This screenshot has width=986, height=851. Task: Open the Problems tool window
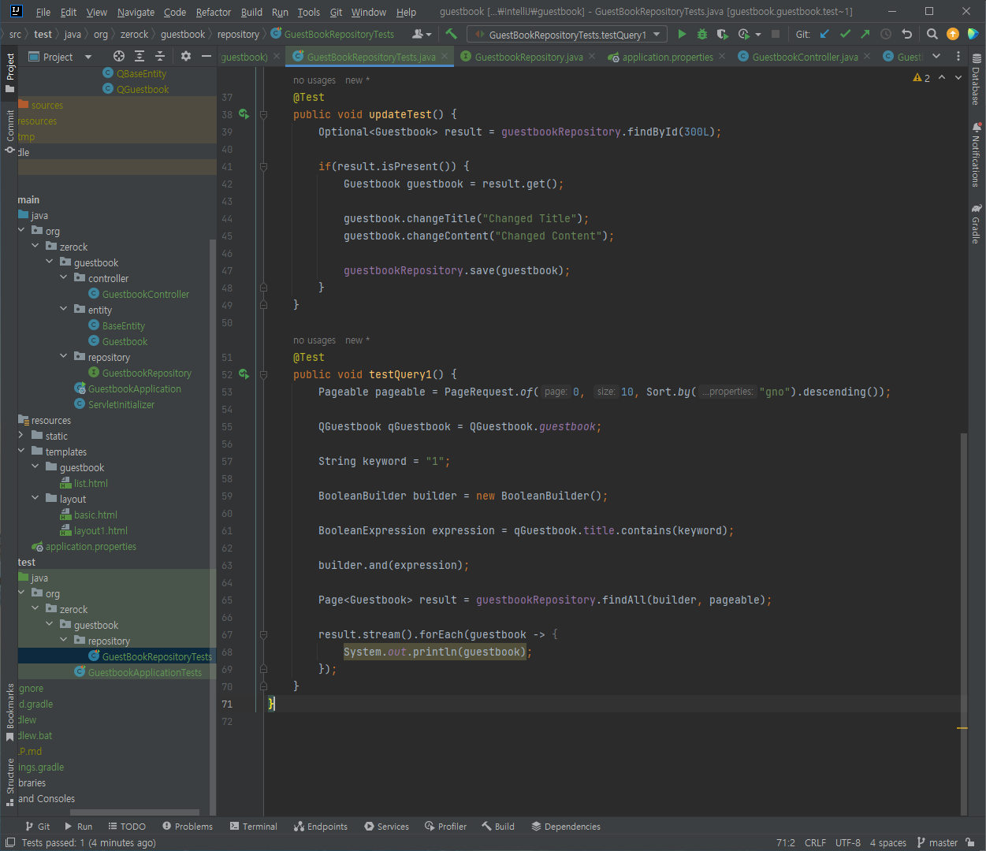[x=188, y=827]
